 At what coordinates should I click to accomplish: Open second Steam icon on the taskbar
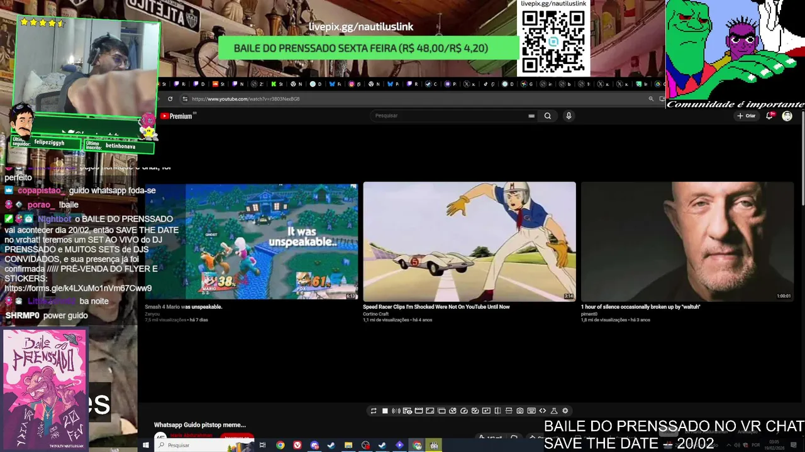click(382, 445)
